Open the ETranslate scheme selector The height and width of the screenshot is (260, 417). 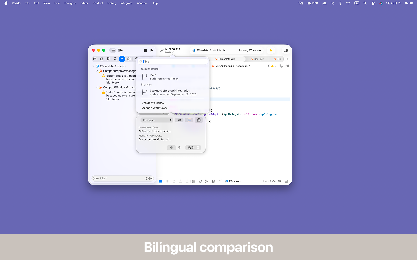[x=200, y=50]
